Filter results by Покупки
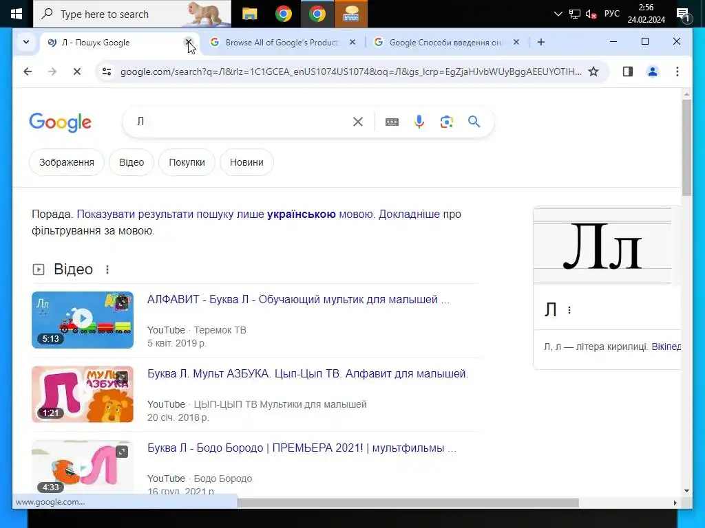The height and width of the screenshot is (528, 705). (187, 162)
